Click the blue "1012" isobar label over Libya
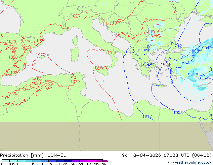 click(147, 117)
